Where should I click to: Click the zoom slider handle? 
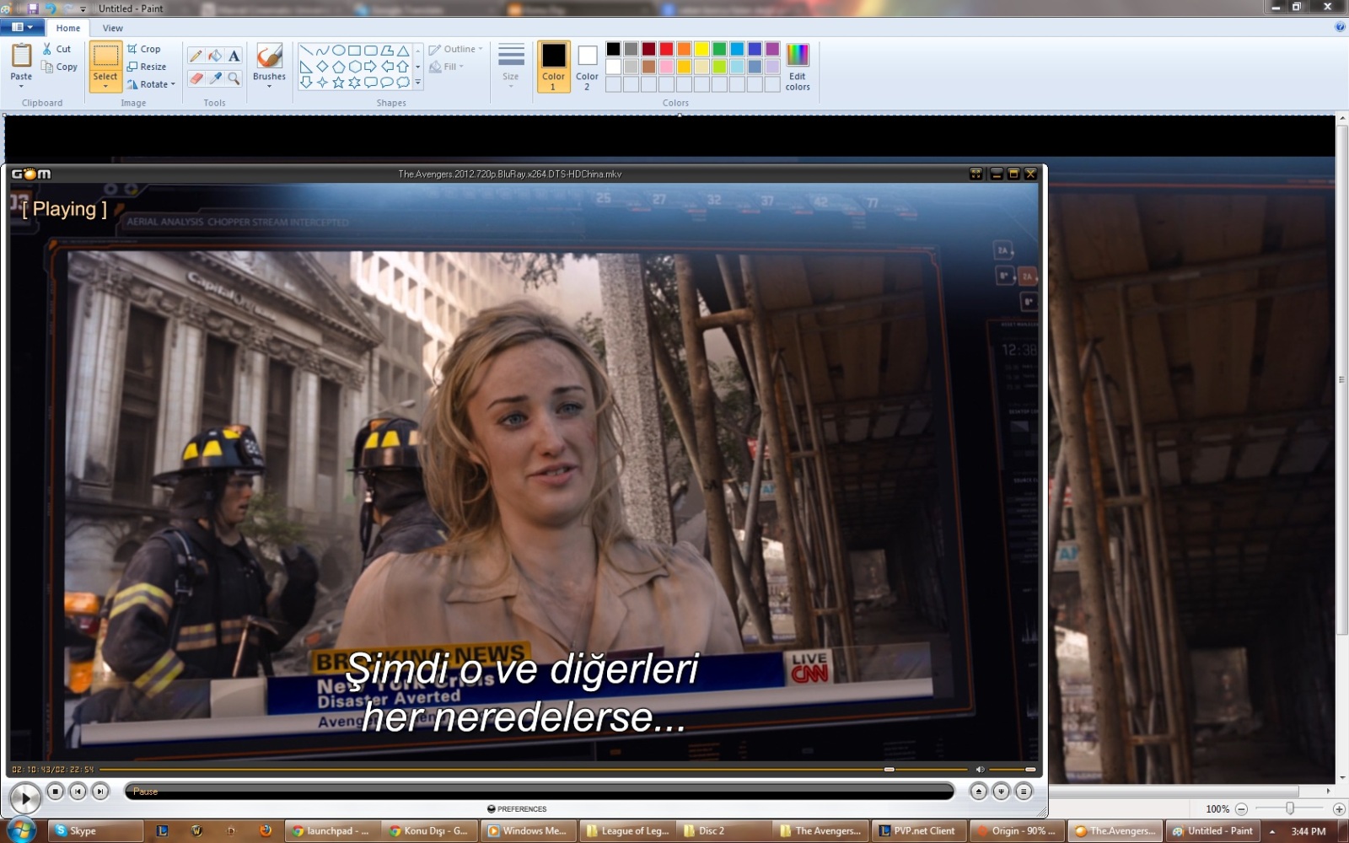(1289, 808)
